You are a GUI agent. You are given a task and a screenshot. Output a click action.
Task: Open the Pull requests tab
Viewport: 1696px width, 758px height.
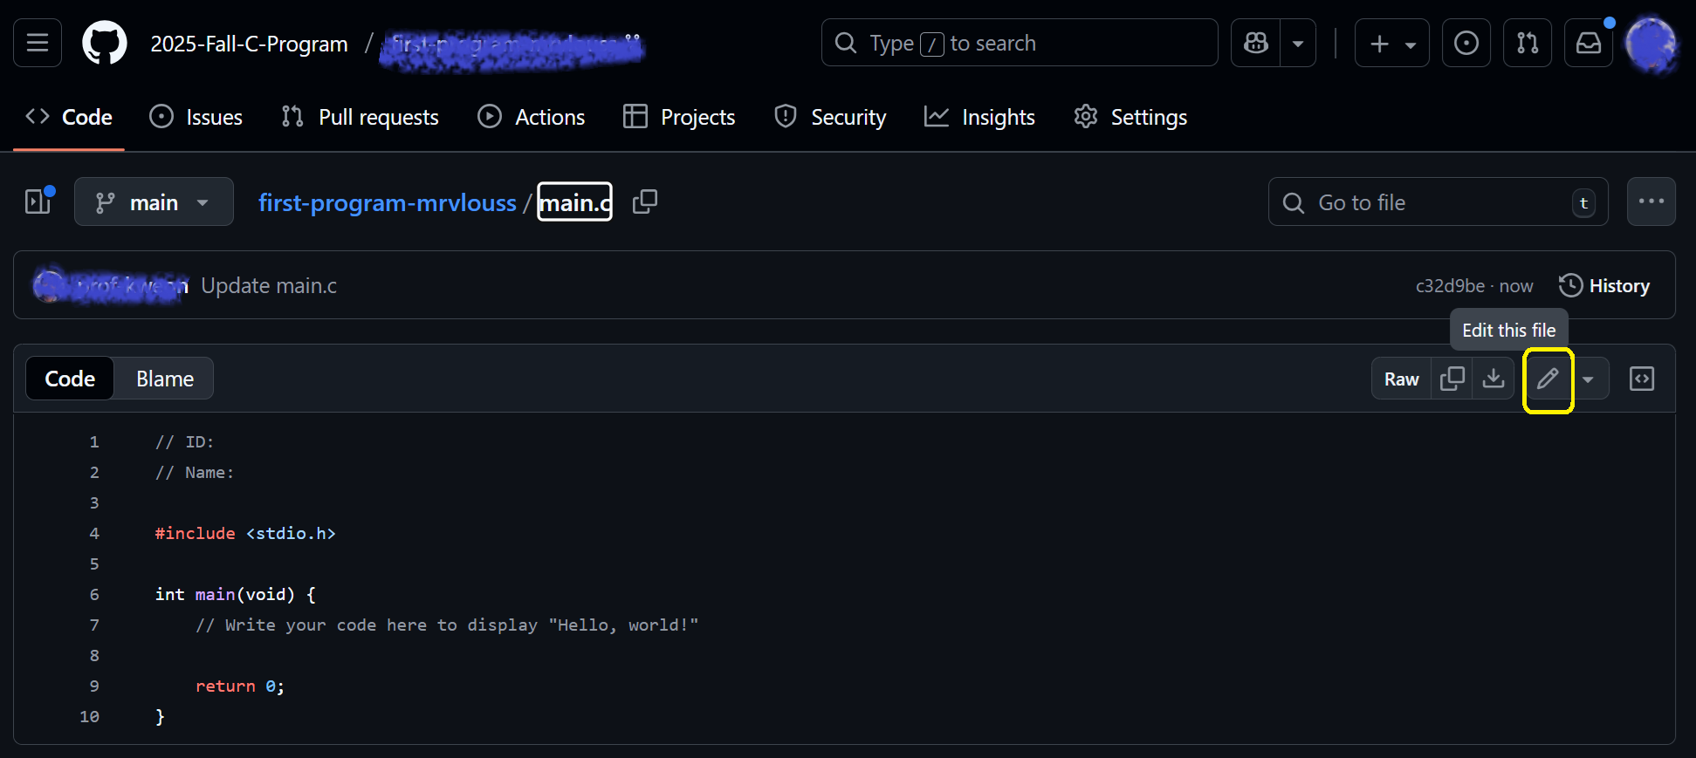point(360,117)
